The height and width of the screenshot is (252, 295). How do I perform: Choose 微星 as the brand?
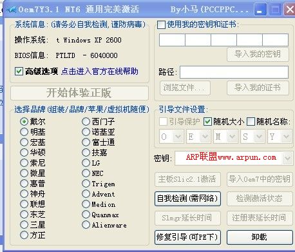click(x=24, y=173)
